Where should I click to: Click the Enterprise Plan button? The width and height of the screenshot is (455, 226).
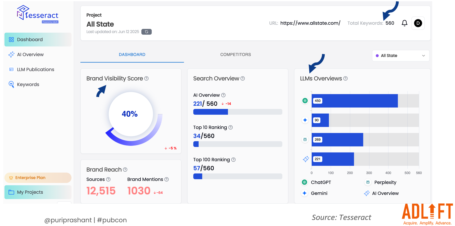point(38,178)
